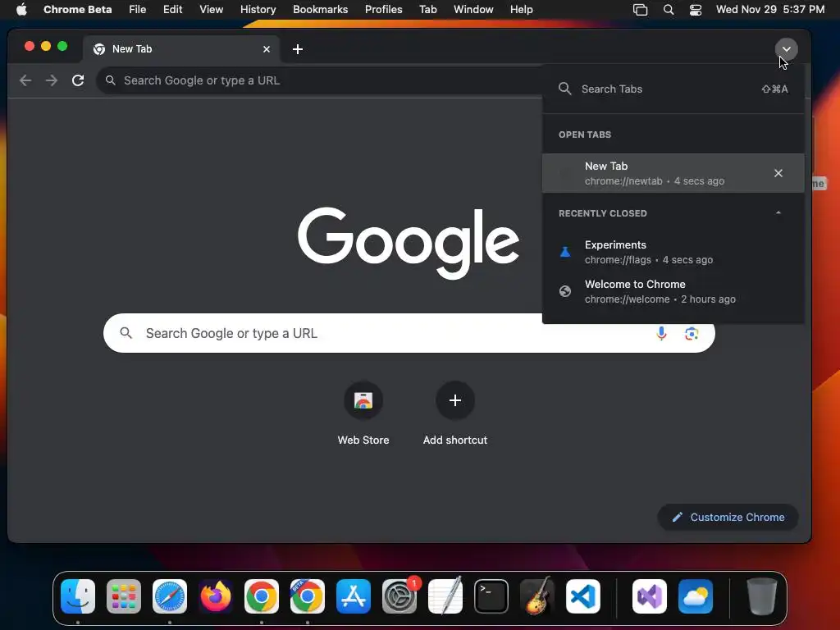
Task: Open the Window menu
Action: pos(473,10)
